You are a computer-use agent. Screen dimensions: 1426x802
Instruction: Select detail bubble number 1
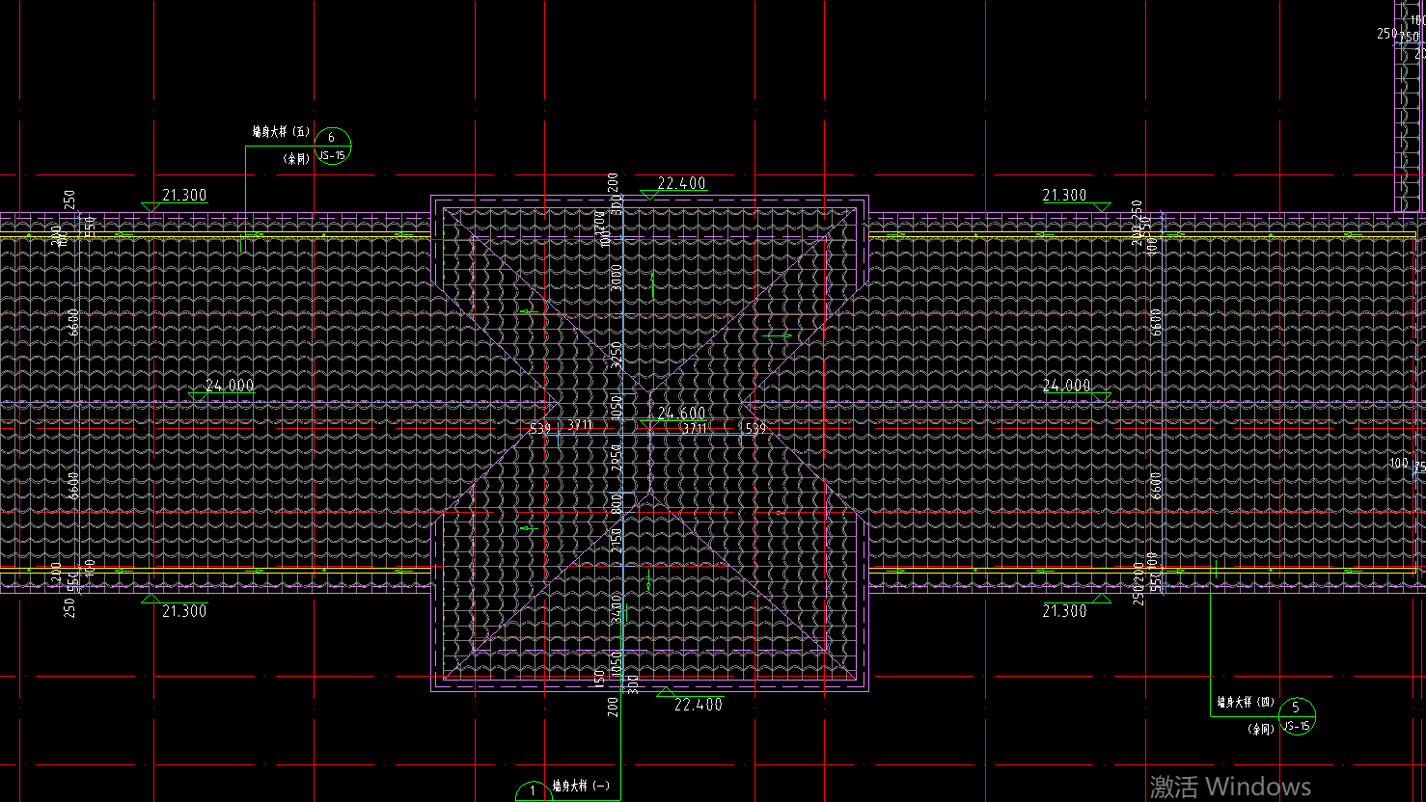[534, 792]
